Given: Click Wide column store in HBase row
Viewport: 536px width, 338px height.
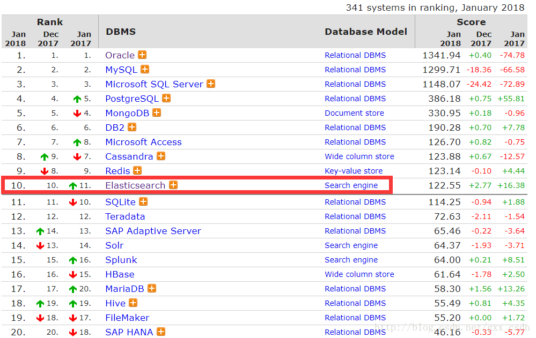Looking at the screenshot, I should 359,274.
